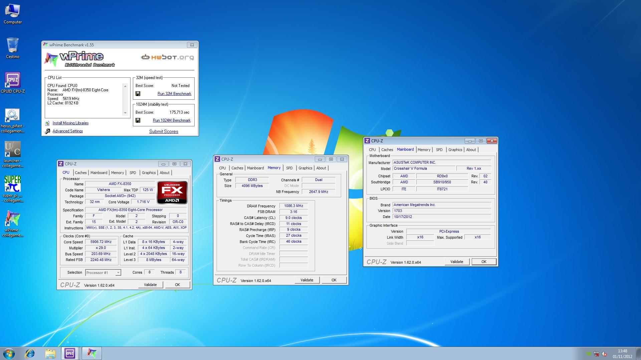Click Validate in the CPU window
The width and height of the screenshot is (641, 360).
(x=150, y=285)
